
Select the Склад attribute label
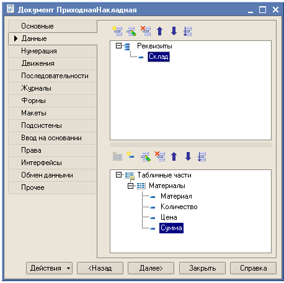159,56
